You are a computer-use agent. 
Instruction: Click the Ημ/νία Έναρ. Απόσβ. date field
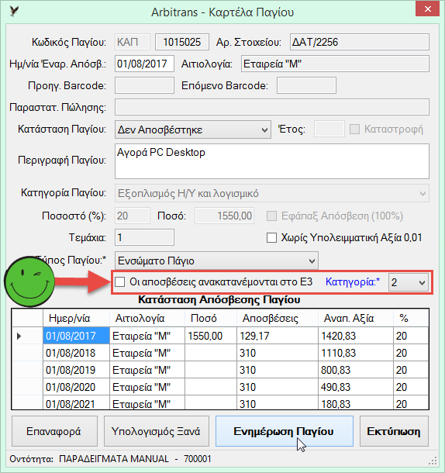point(144,64)
